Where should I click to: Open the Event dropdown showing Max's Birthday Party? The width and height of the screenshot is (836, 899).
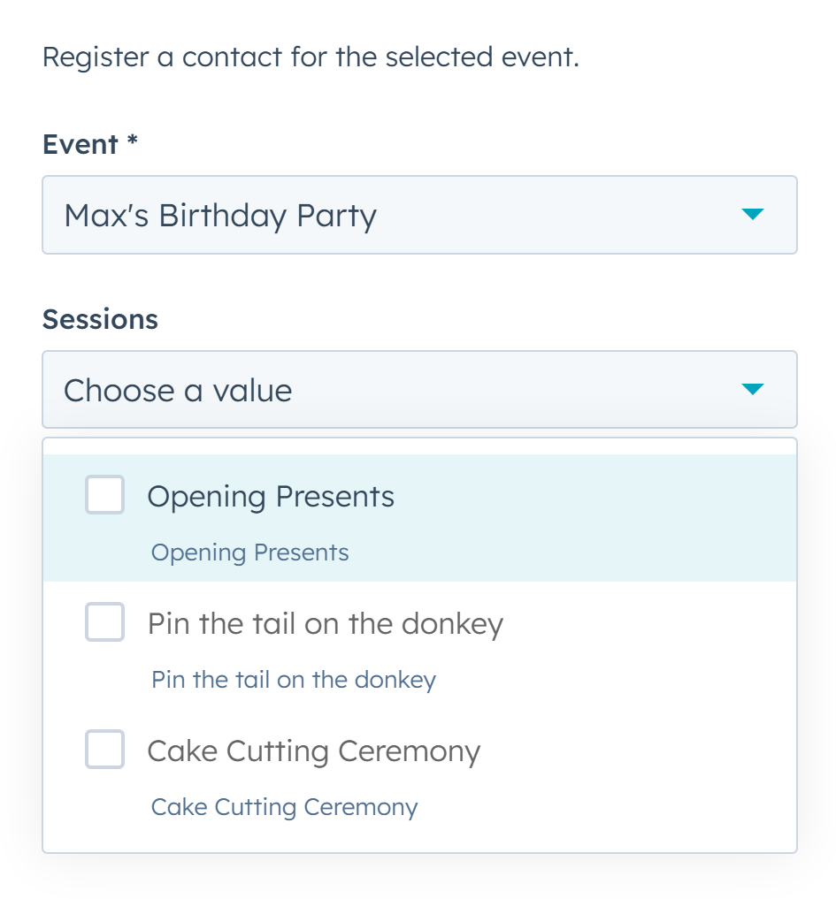coord(419,215)
